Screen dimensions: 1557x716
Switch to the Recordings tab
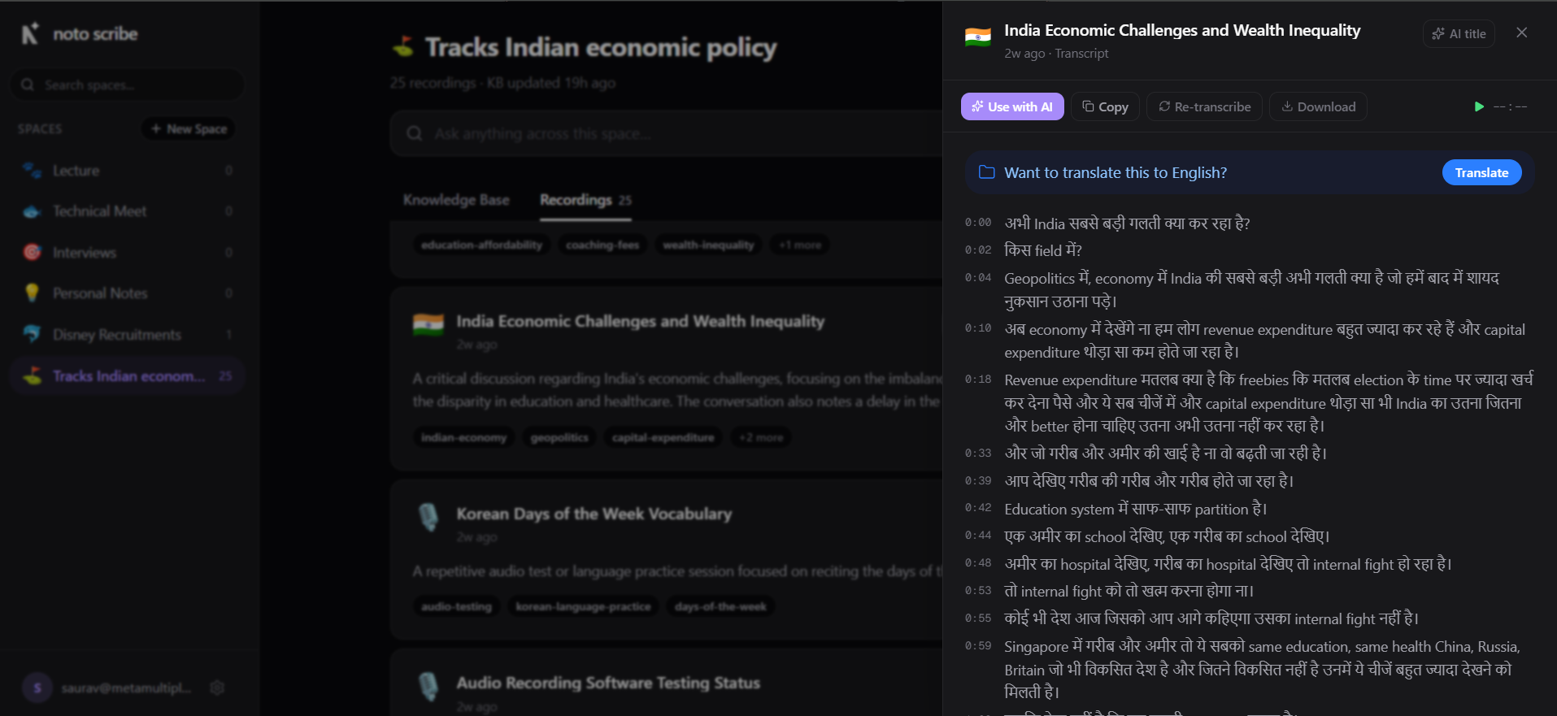point(585,200)
